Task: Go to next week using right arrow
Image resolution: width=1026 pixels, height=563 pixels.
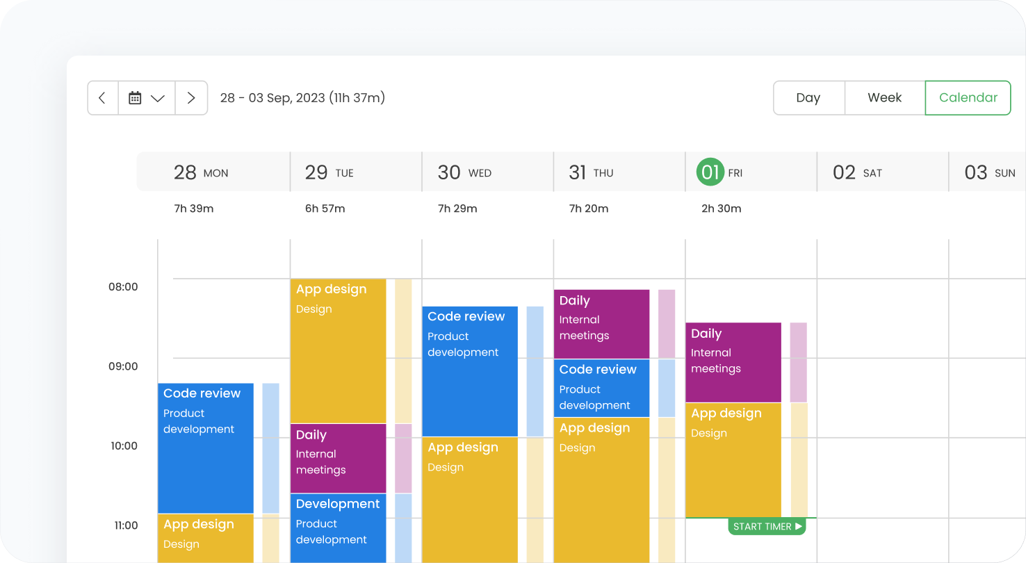Action: pyautogui.click(x=191, y=98)
